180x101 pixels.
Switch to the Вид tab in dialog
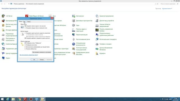click(24, 22)
